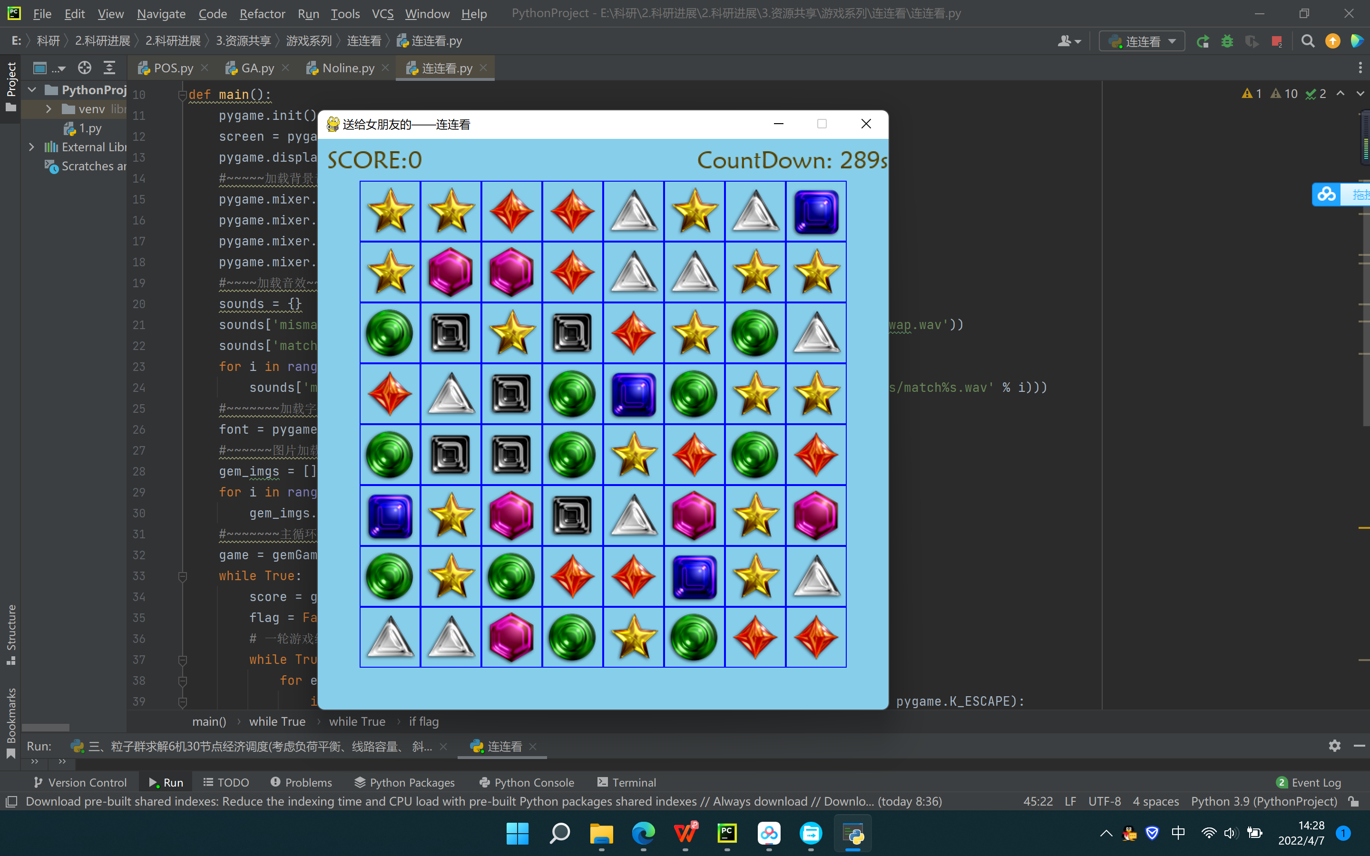Open Run panel settings gear
This screenshot has height=856, width=1370.
[1334, 746]
